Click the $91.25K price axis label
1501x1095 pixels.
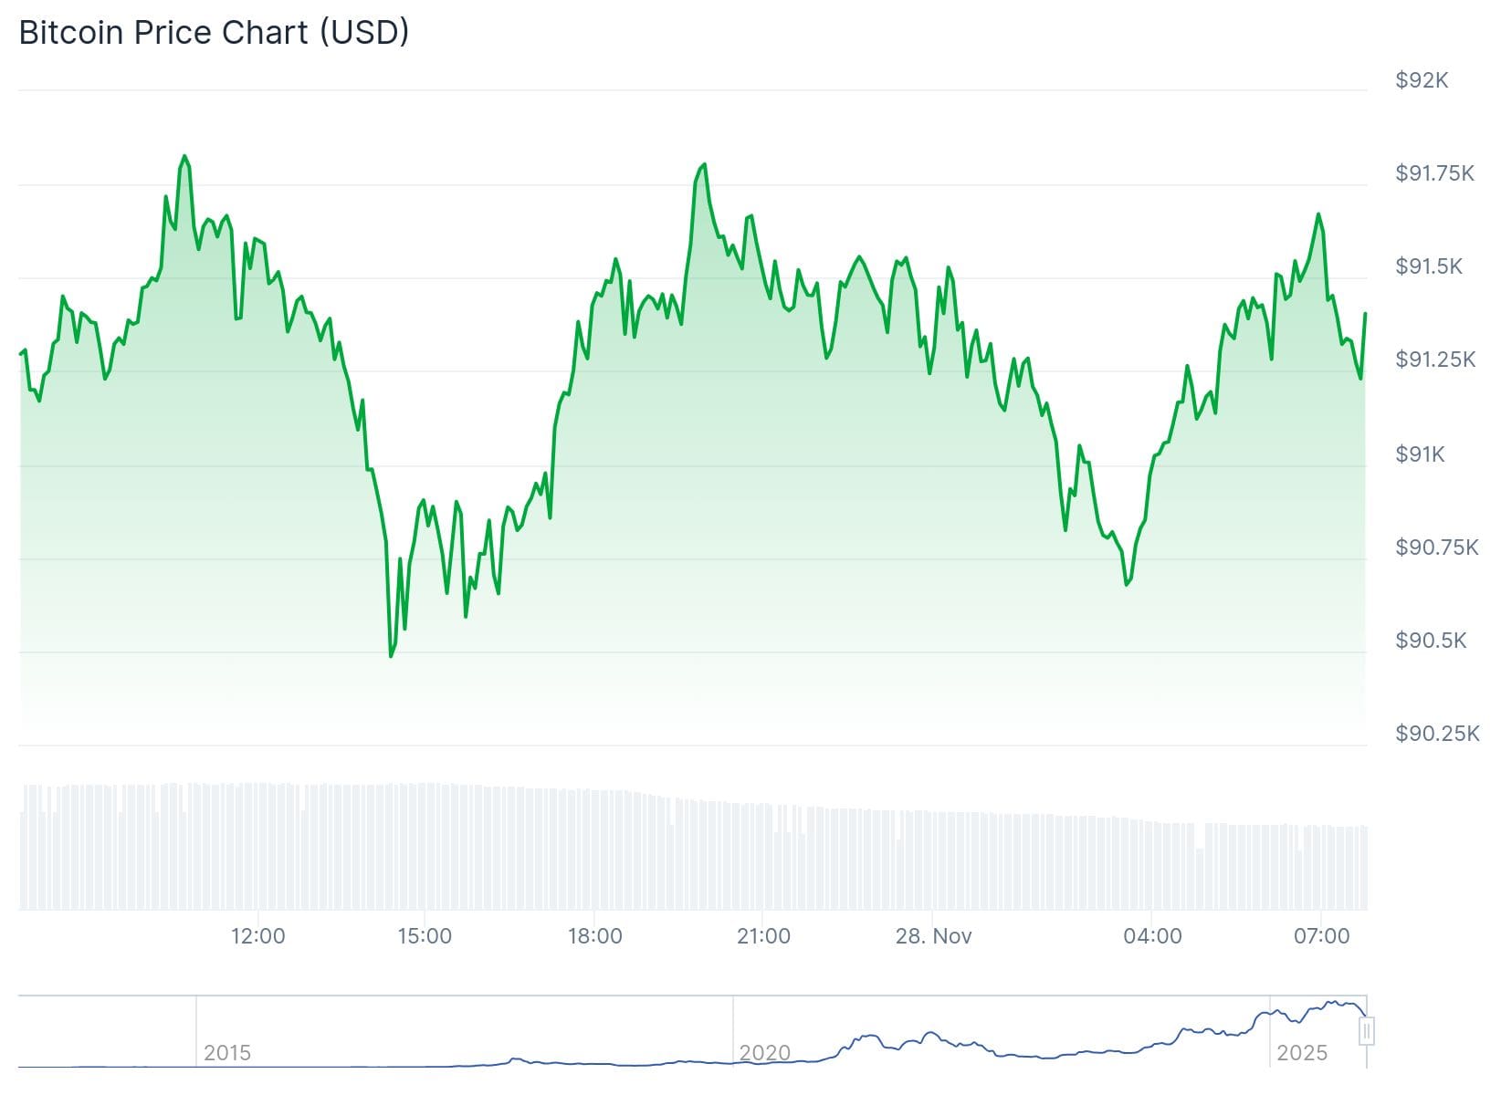(1434, 360)
